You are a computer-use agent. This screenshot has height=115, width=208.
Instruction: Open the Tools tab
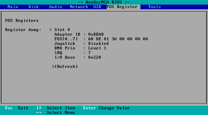(x=155, y=7)
